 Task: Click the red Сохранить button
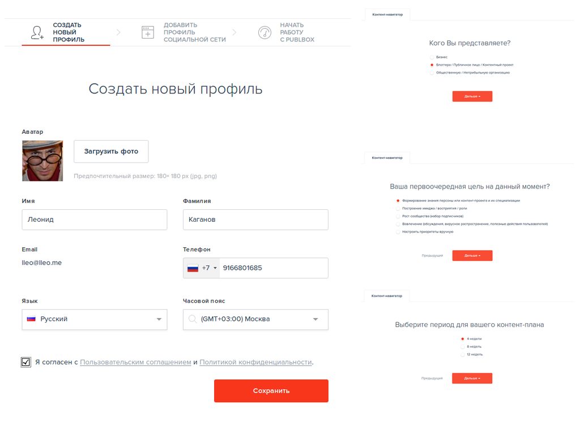point(271,391)
